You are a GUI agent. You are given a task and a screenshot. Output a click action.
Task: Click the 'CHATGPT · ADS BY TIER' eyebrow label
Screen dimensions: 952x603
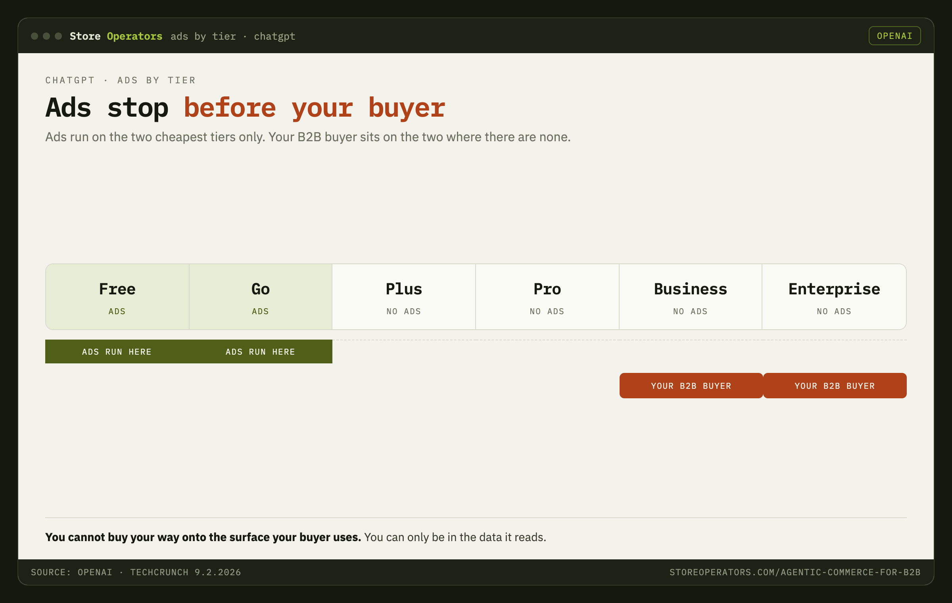pyautogui.click(x=121, y=80)
